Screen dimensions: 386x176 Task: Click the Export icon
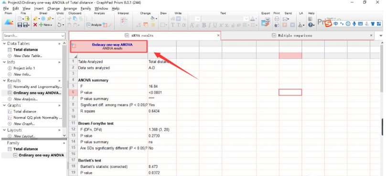266,22
